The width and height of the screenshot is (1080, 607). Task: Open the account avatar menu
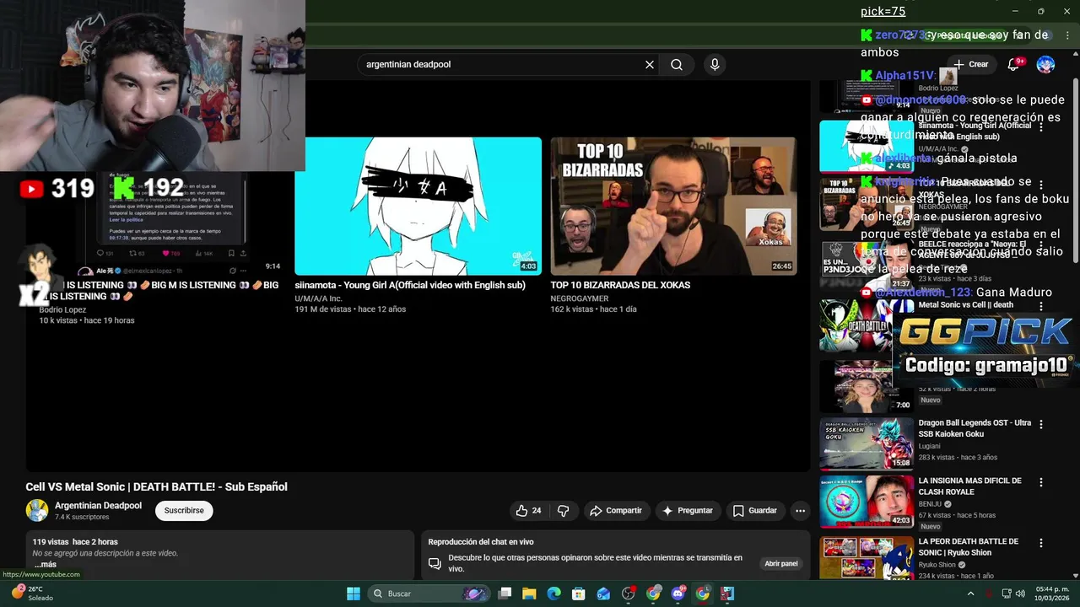(1045, 64)
